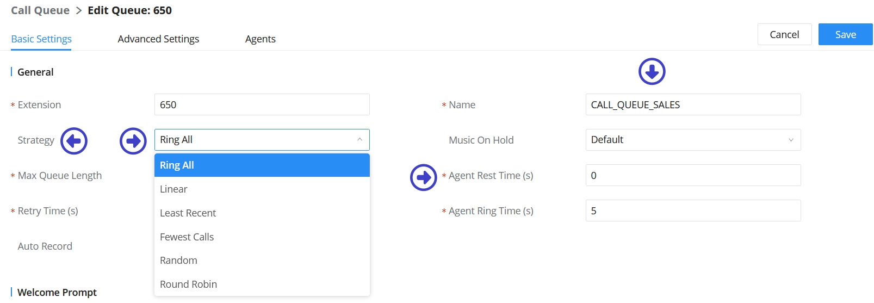
Task: Navigate back to Call Queue breadcrumb
Action: click(40, 10)
